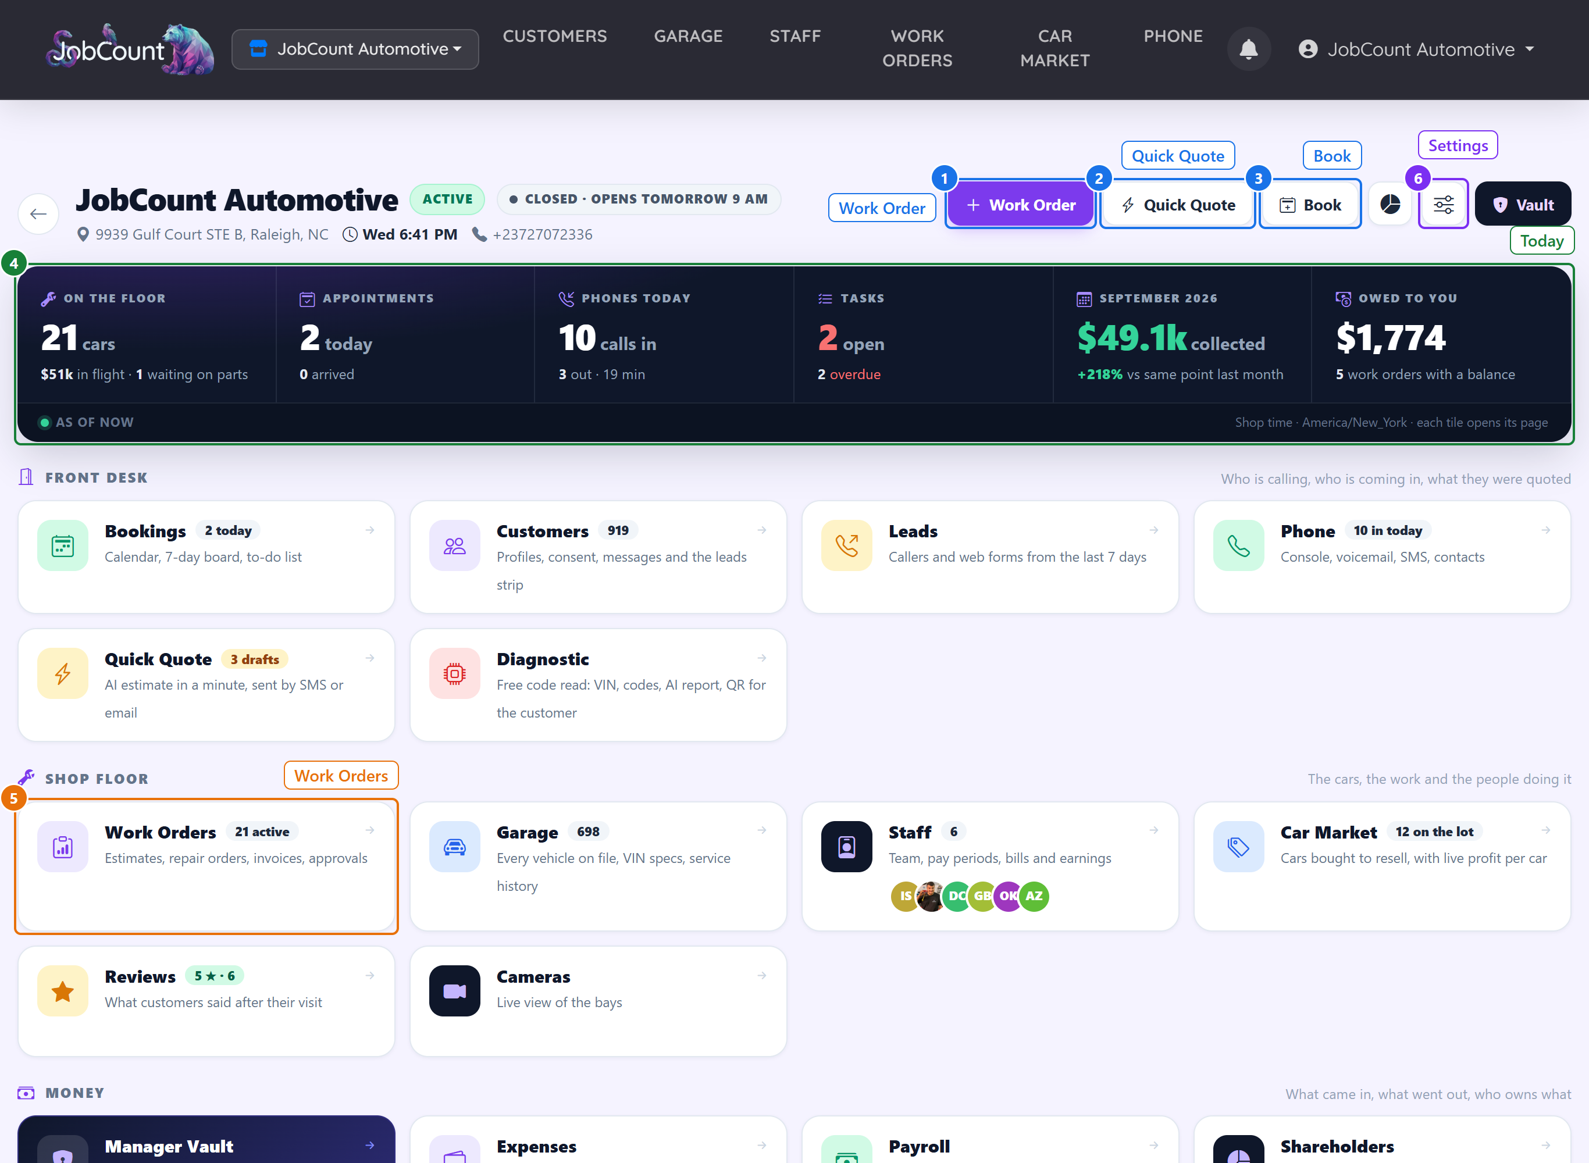This screenshot has width=1589, height=1163.
Task: Click the Diagnostic chip icon
Action: (x=455, y=674)
